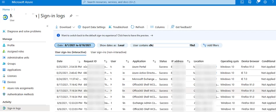The width and height of the screenshot is (276, 112).
Task: Click the Export Data Settings gear icon
Action: [x=79, y=27]
